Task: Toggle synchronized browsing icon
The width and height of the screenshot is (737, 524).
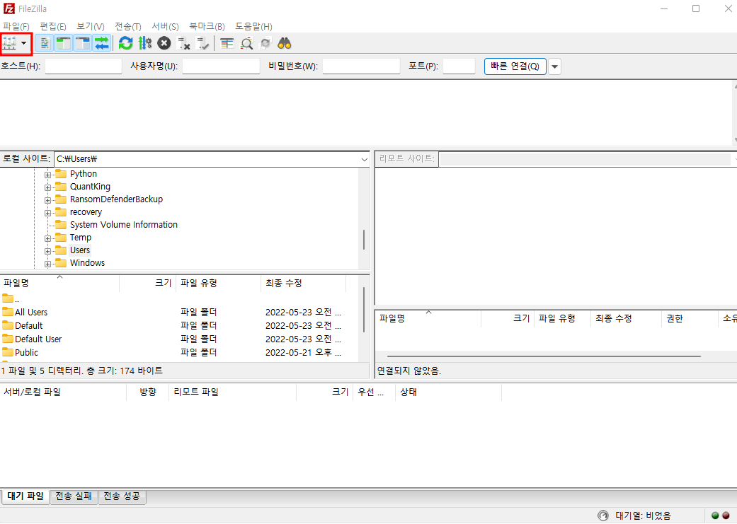Action: click(266, 44)
